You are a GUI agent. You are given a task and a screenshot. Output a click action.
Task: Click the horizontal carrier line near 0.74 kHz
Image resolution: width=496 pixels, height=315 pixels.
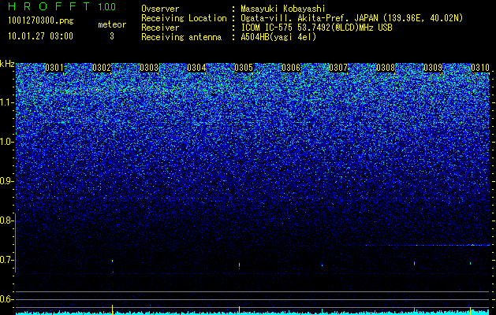coord(427,245)
